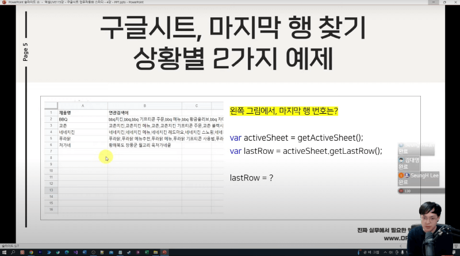This screenshot has height=256, width=460.
Task: Click the slide title 마지막 행 찾기
Action: point(287,28)
